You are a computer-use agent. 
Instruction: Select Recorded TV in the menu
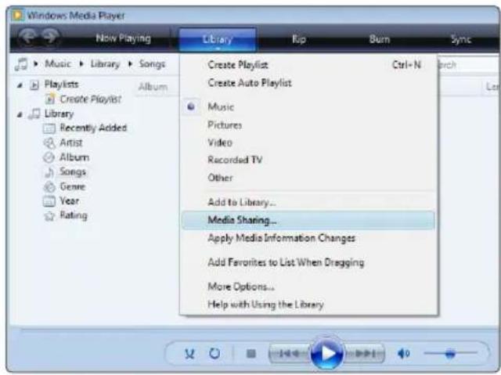[308, 160]
